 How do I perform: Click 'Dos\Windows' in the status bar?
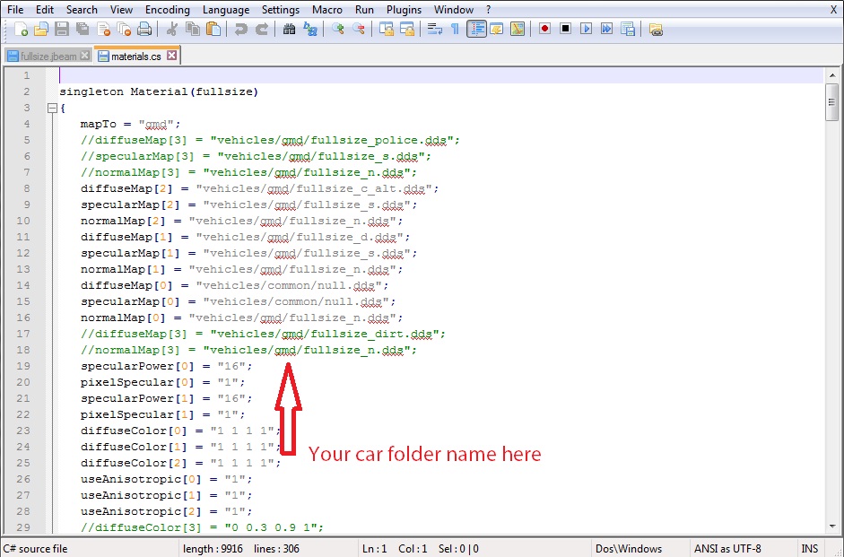[x=629, y=548]
